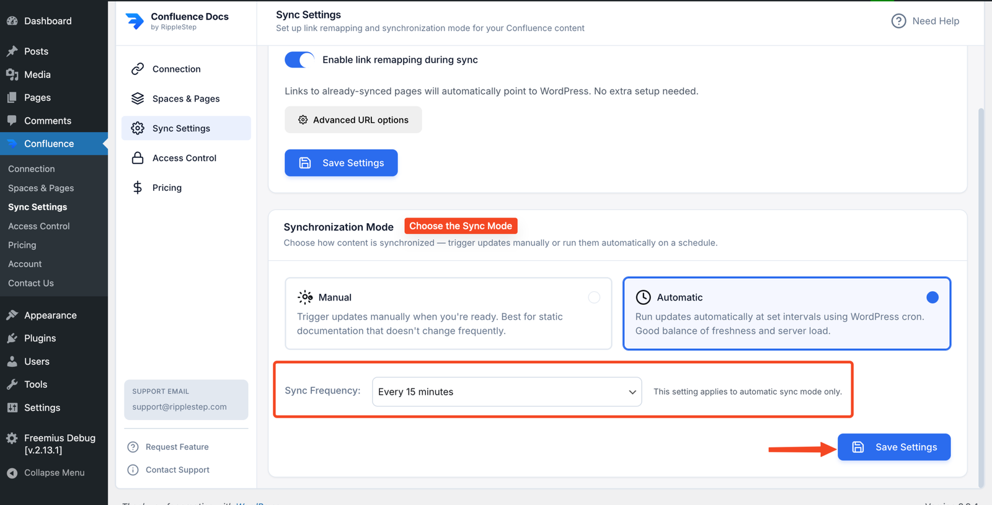Open Pricing submenu under Confluence
Screen dimensions: 992x505
22,245
